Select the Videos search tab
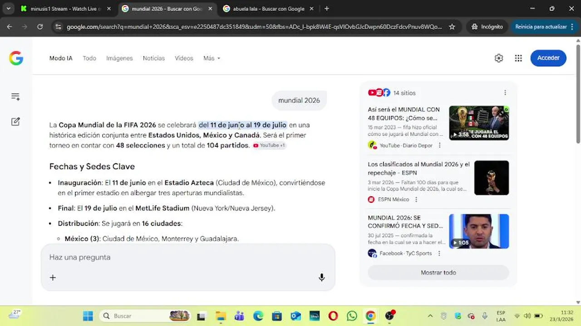581x326 pixels. point(184,58)
